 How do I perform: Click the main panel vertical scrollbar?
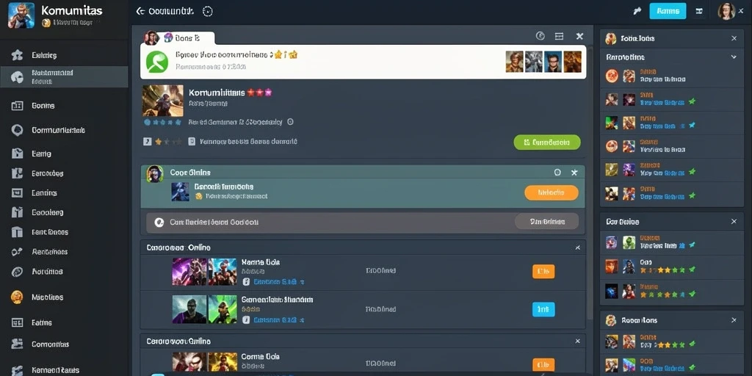click(x=590, y=182)
